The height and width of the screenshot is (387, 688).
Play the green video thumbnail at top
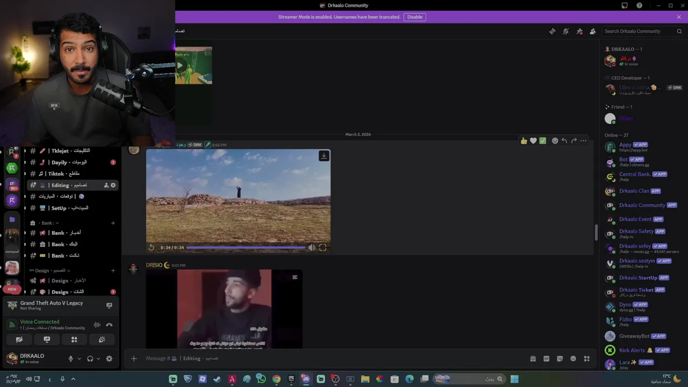(x=181, y=66)
